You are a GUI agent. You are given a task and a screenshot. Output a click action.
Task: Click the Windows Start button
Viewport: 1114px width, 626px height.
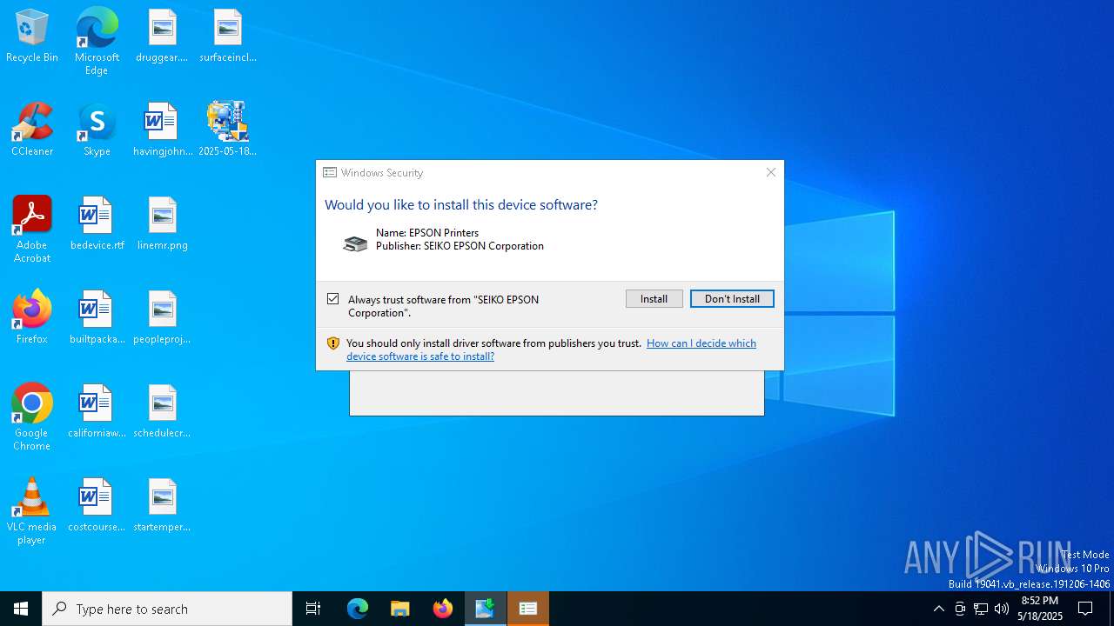pyautogui.click(x=21, y=609)
